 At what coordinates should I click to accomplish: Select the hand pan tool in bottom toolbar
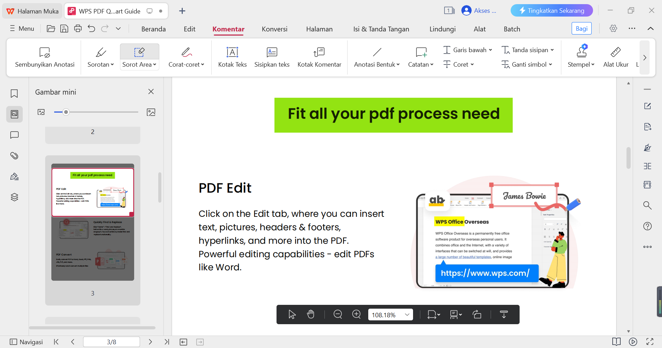[311, 314]
